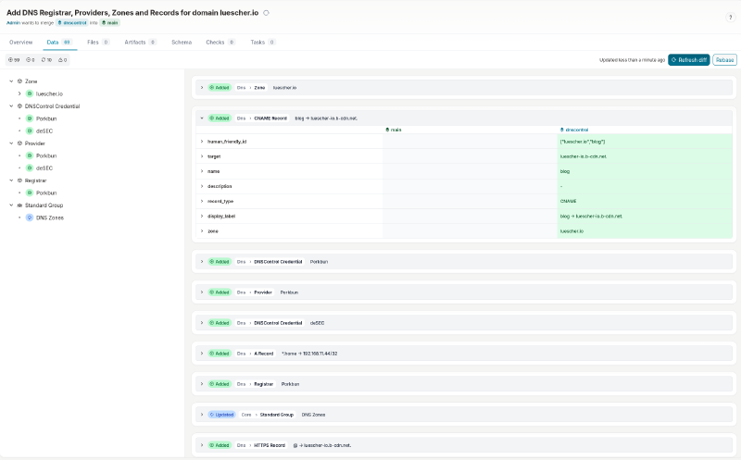Click Porkbun icon under Provider
The height and width of the screenshot is (460, 741).
tap(30, 155)
